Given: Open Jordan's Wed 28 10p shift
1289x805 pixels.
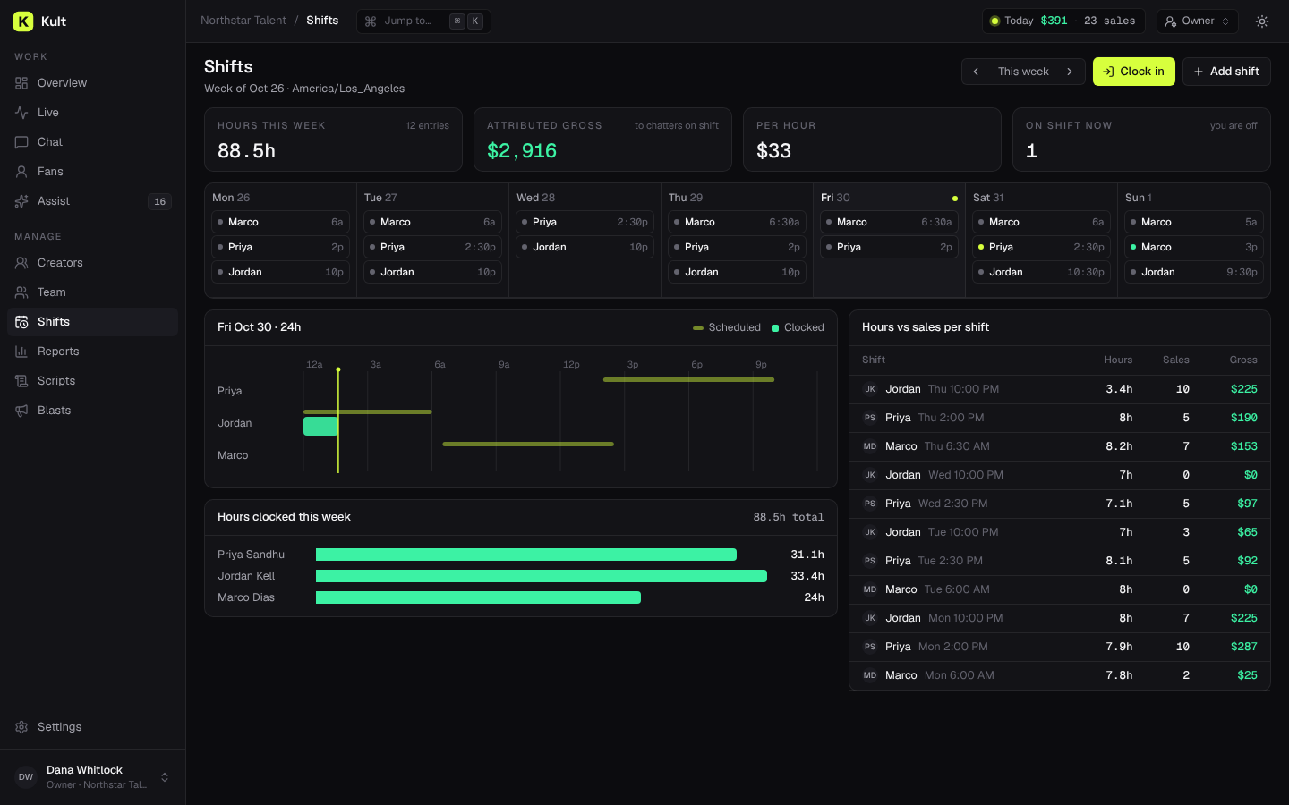Looking at the screenshot, I should coord(585,247).
